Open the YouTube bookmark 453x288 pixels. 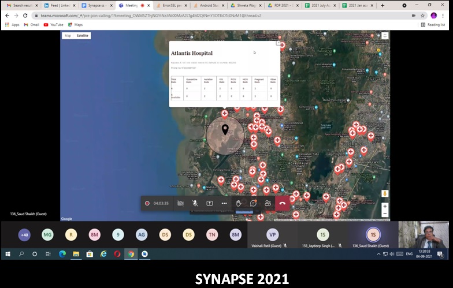click(x=53, y=25)
